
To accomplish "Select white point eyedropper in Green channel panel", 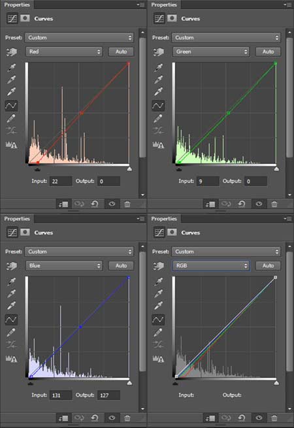I will 158,91.
